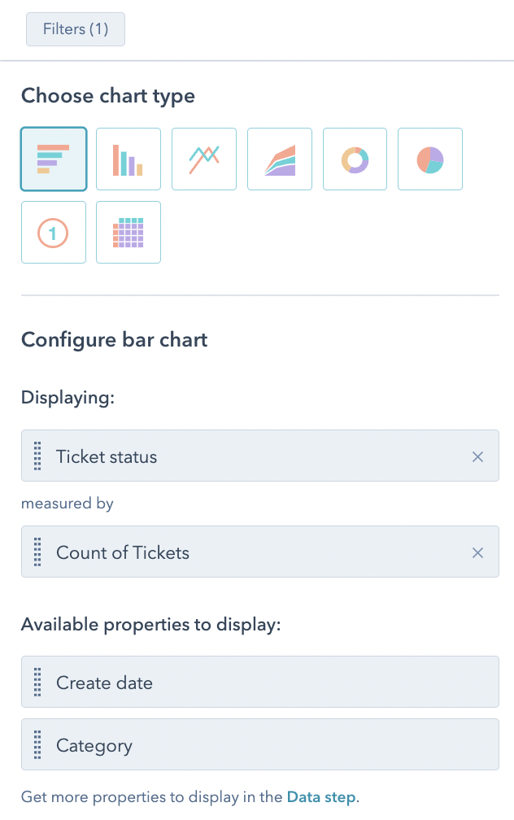
Task: Remove Ticket status from Displaying
Action: [x=478, y=456]
